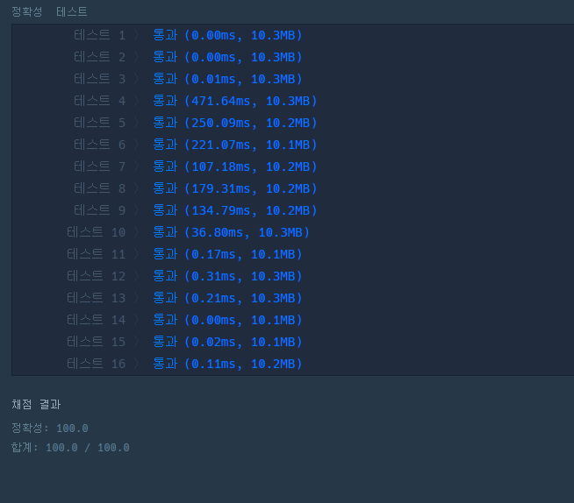574x503 pixels.
Task: Select result '통과 (0.00ms, 10.3MB)' of test 1
Action: pos(227,35)
